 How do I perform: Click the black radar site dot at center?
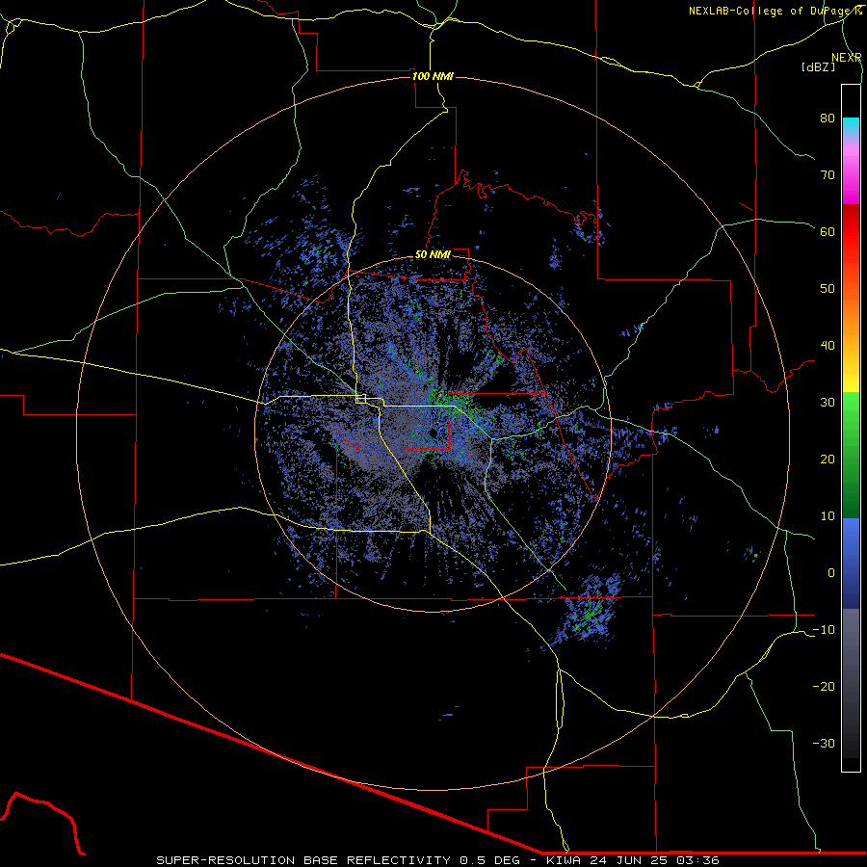pos(433,433)
